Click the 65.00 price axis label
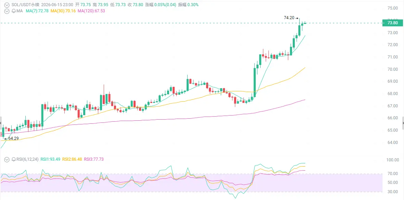Screen dimensions: 404x200 pos(393,130)
